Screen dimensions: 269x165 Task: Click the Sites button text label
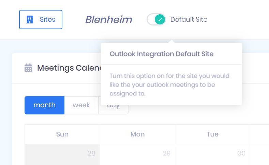click(x=47, y=19)
